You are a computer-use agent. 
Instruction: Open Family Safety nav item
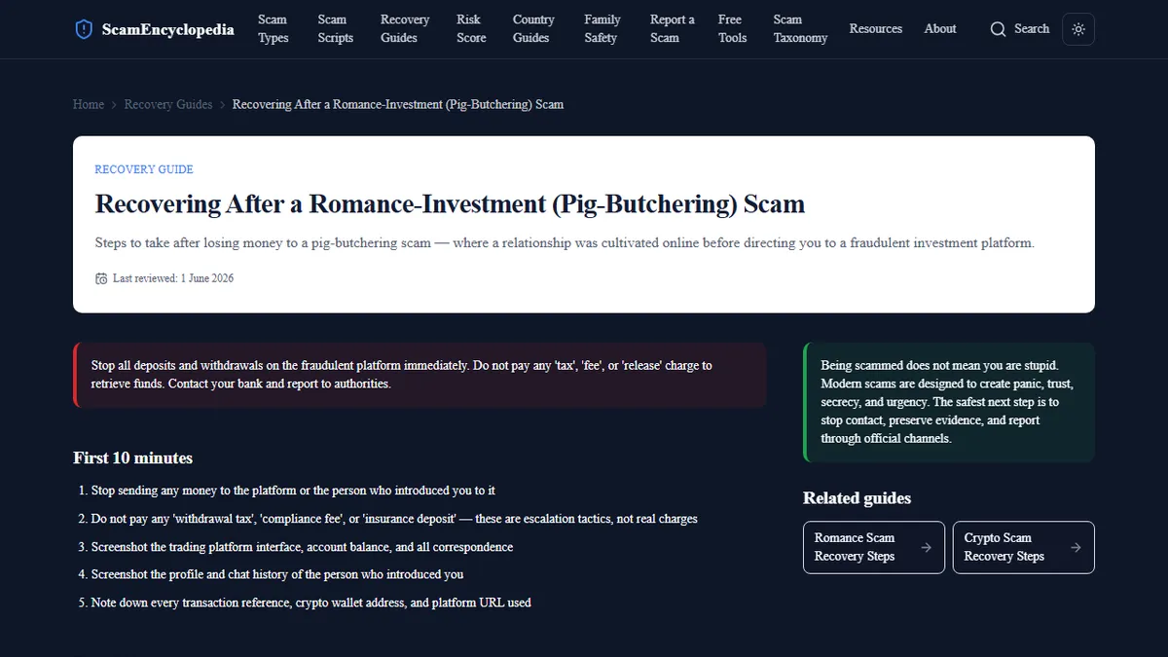click(602, 29)
